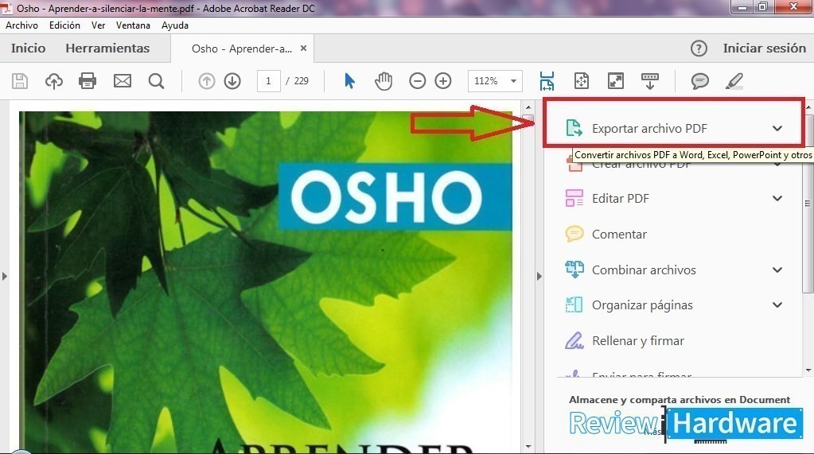Open Comentar tool label
Screen dimensions: 814x454
pos(619,234)
